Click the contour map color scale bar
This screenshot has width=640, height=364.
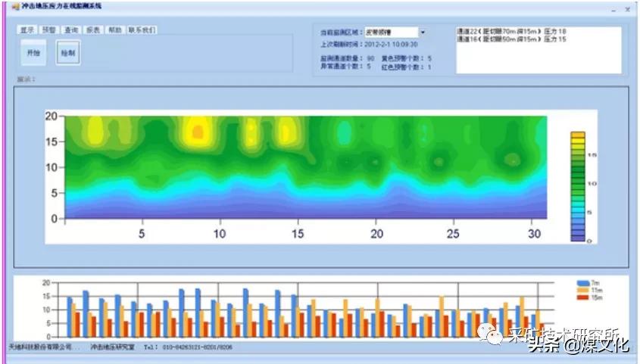(x=578, y=186)
